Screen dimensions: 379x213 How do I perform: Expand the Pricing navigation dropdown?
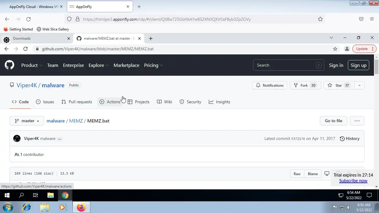153,65
